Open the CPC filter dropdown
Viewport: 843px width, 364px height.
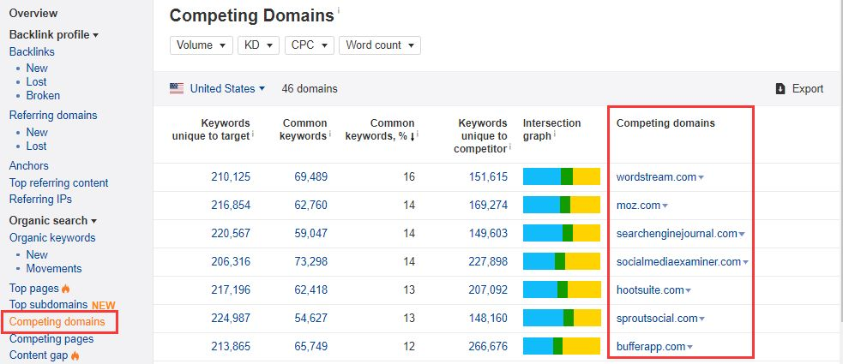pyautogui.click(x=310, y=45)
